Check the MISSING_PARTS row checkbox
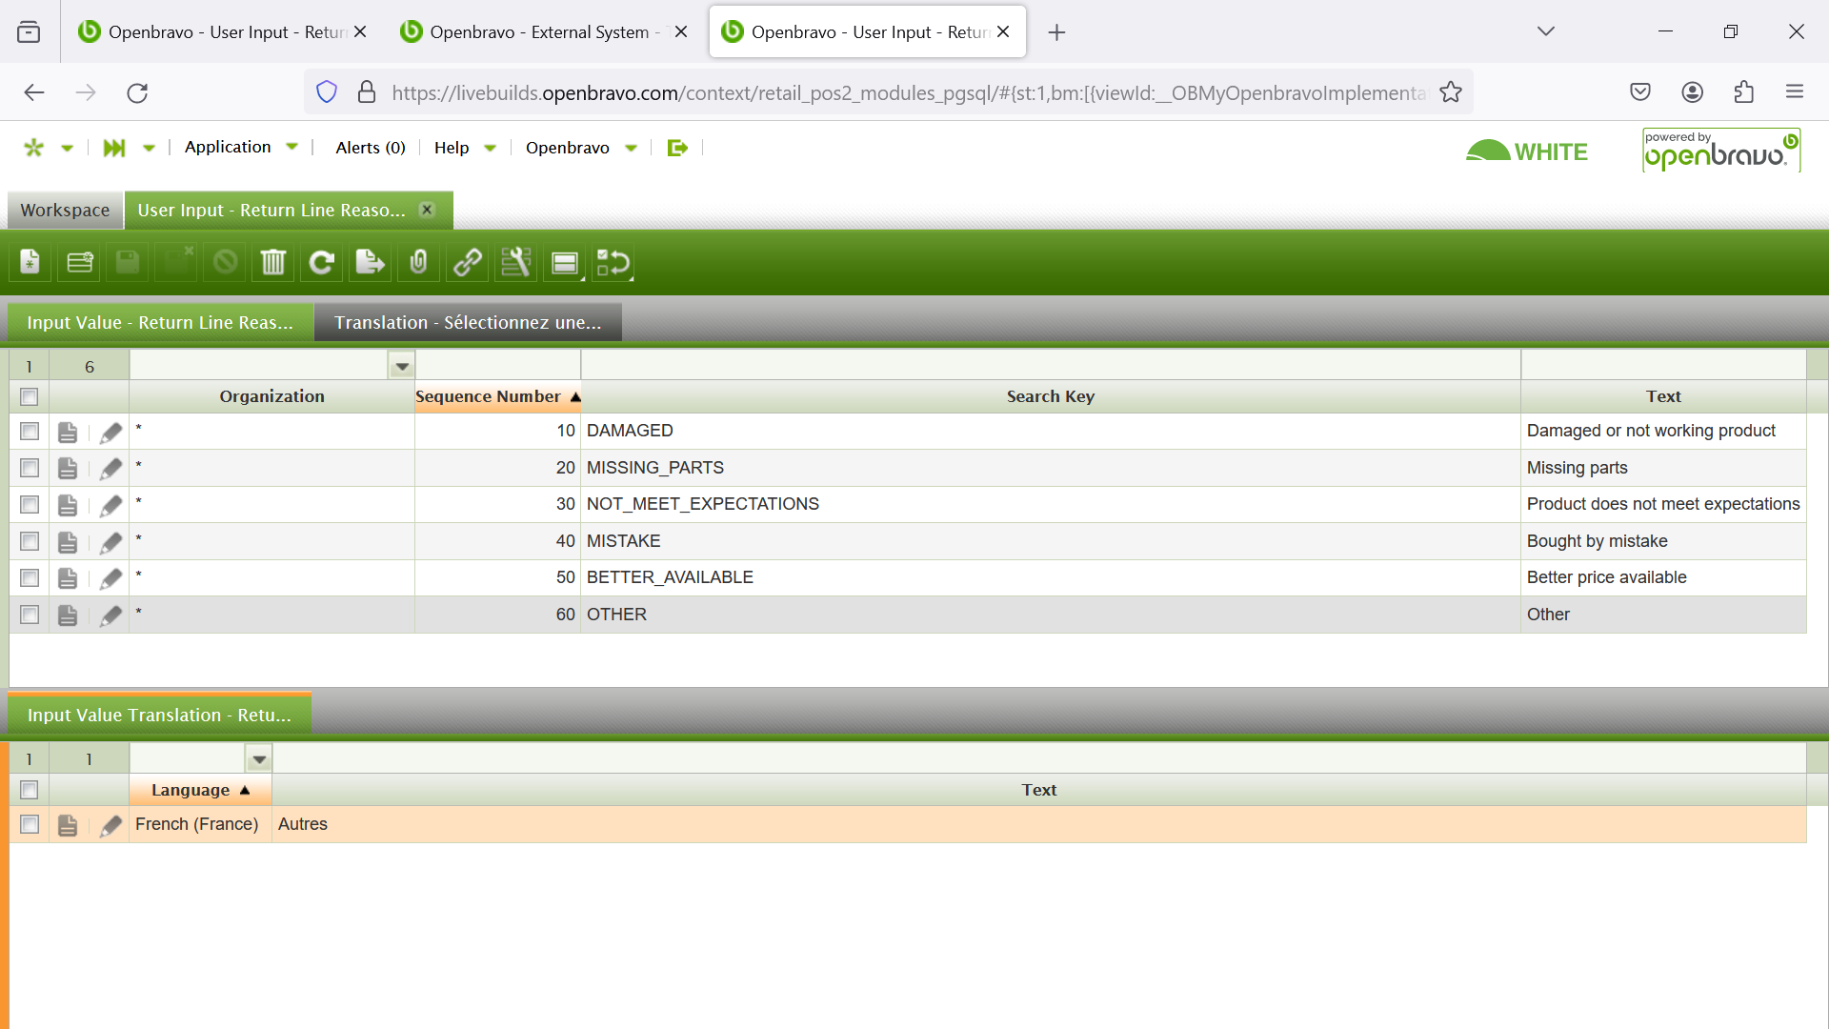The width and height of the screenshot is (1829, 1029). pyautogui.click(x=30, y=468)
